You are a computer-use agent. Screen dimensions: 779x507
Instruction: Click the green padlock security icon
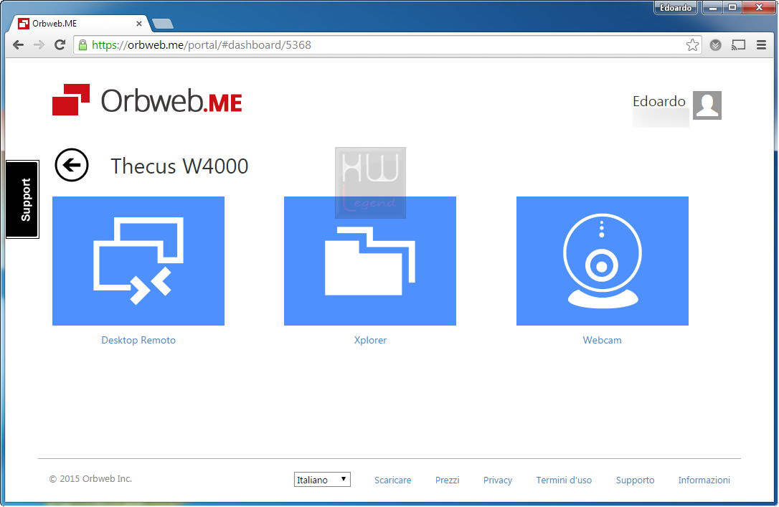[x=83, y=44]
